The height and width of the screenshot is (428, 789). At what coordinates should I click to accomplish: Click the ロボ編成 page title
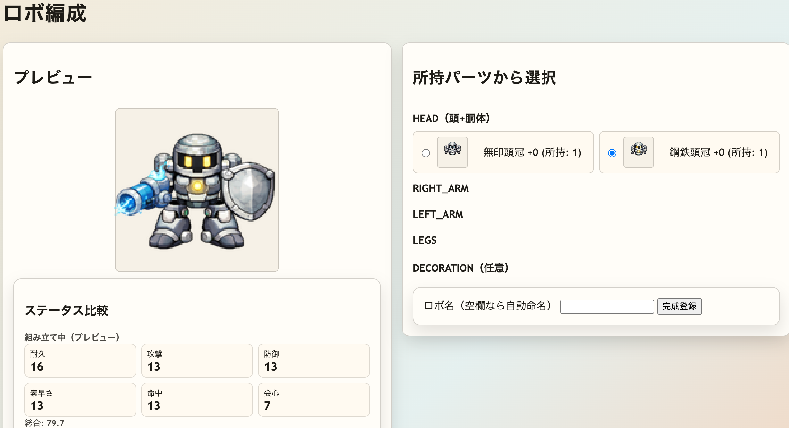pyautogui.click(x=44, y=14)
